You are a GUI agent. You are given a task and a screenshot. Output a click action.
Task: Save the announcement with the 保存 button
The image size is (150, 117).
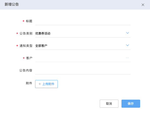(131, 104)
